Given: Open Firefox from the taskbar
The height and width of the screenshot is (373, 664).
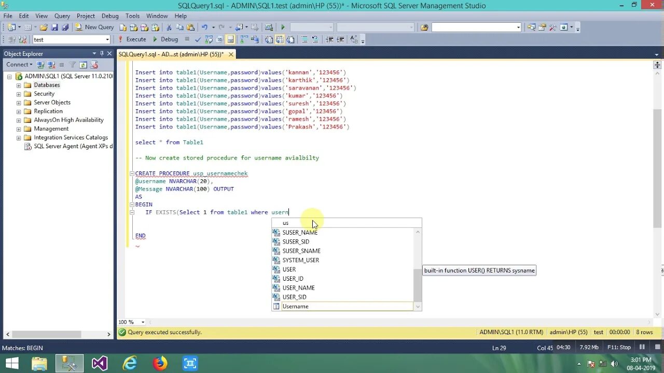Looking at the screenshot, I should tap(159, 363).
